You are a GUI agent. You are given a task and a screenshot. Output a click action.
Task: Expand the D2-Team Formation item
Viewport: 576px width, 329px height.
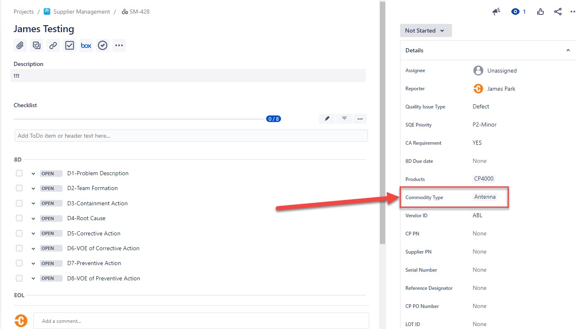coord(33,188)
